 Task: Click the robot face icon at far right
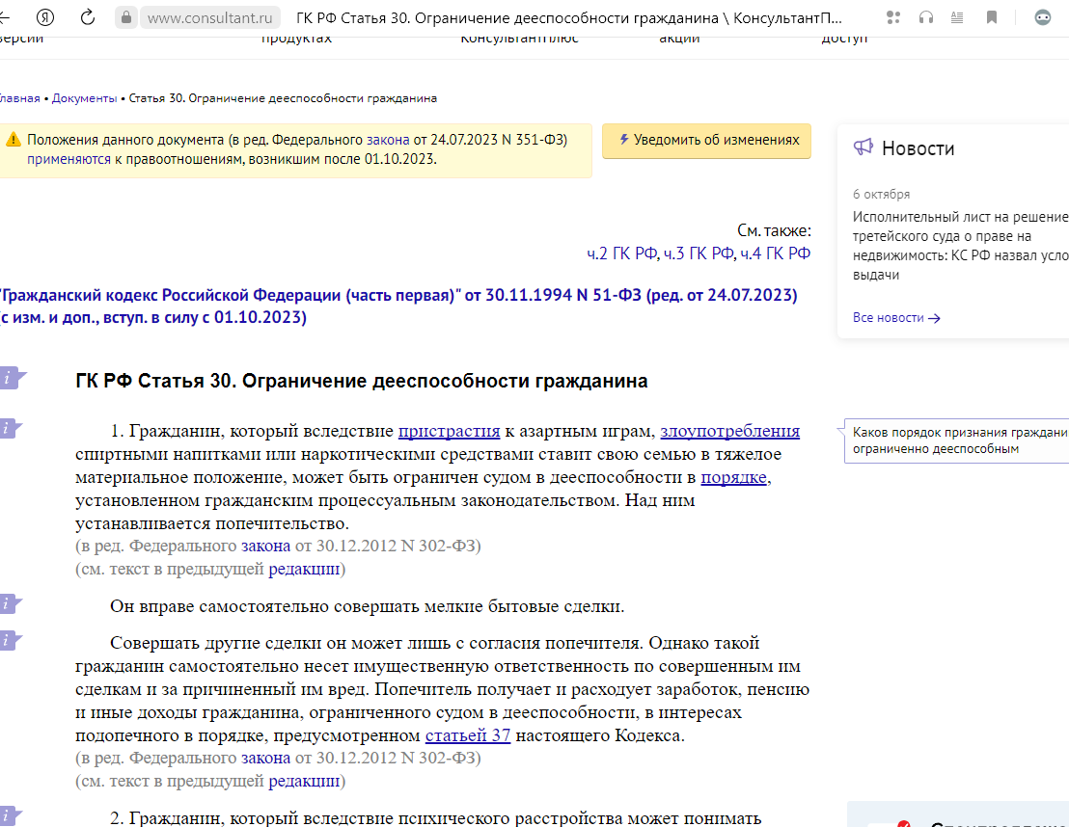[x=1043, y=17]
